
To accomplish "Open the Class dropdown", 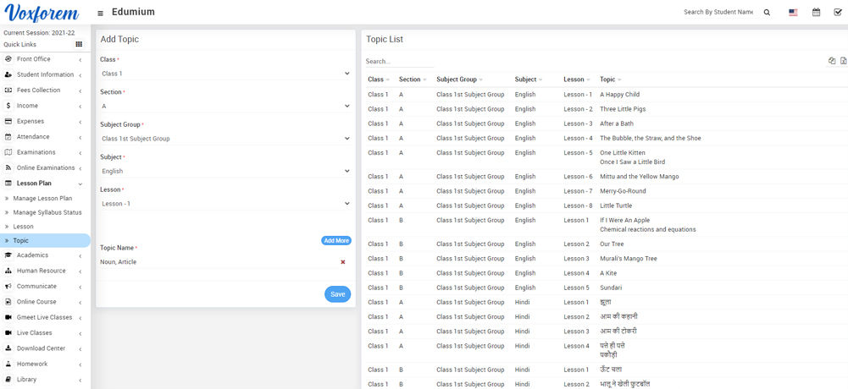I will (x=224, y=74).
